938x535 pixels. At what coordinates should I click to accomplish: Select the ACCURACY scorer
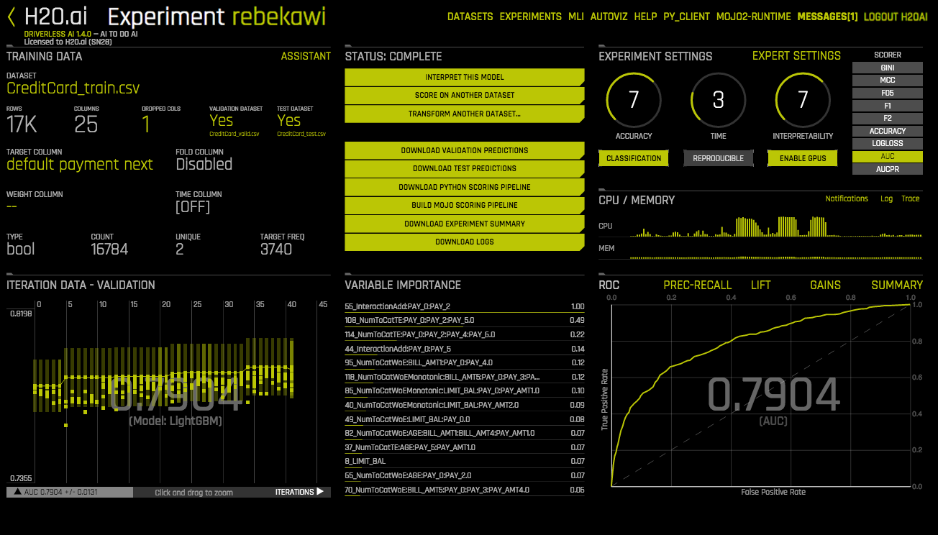tap(888, 131)
